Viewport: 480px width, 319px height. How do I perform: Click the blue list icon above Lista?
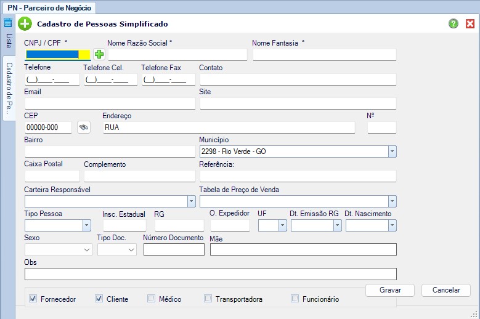8,23
